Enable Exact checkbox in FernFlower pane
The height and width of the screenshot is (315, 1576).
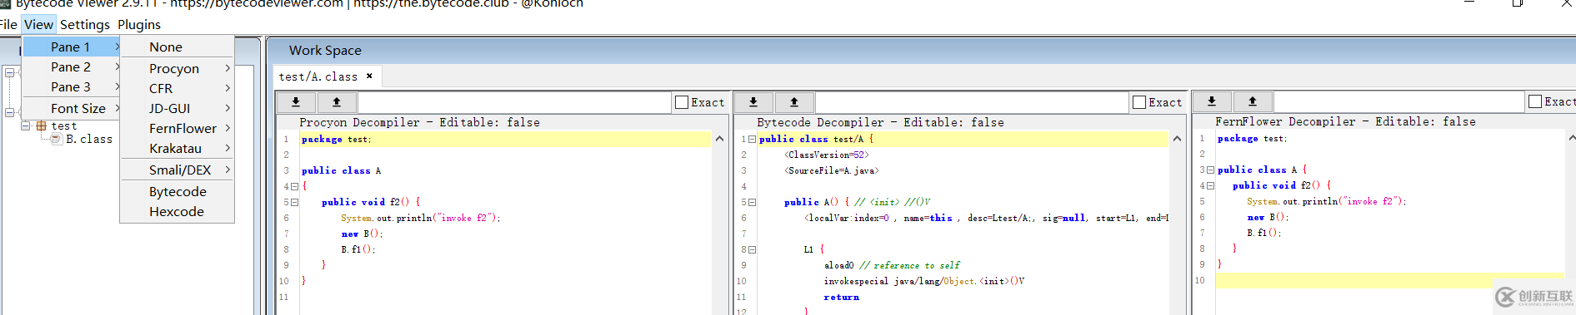pyautogui.click(x=1535, y=101)
